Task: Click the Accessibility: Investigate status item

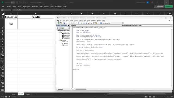Action: point(15,97)
